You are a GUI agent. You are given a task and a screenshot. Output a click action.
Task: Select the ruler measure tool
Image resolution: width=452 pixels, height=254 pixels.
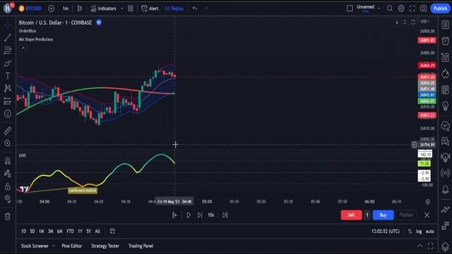8,131
